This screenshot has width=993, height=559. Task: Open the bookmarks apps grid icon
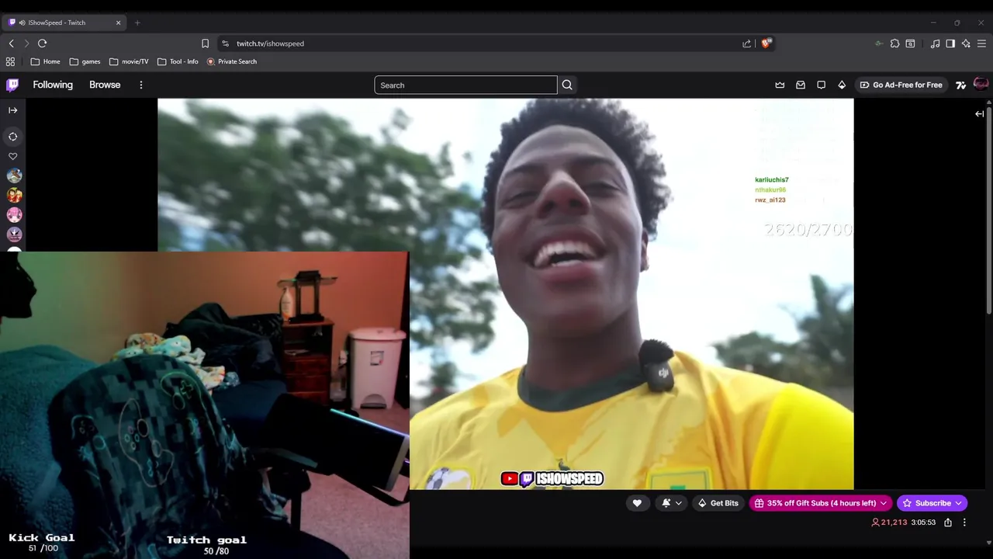click(x=10, y=61)
